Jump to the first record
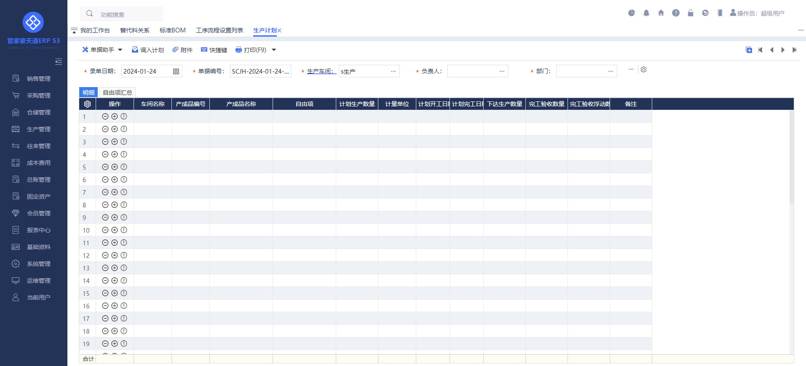Screen dimensions: 806x366 (x=760, y=50)
